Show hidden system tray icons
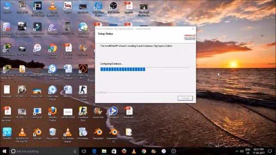 (x=237, y=151)
